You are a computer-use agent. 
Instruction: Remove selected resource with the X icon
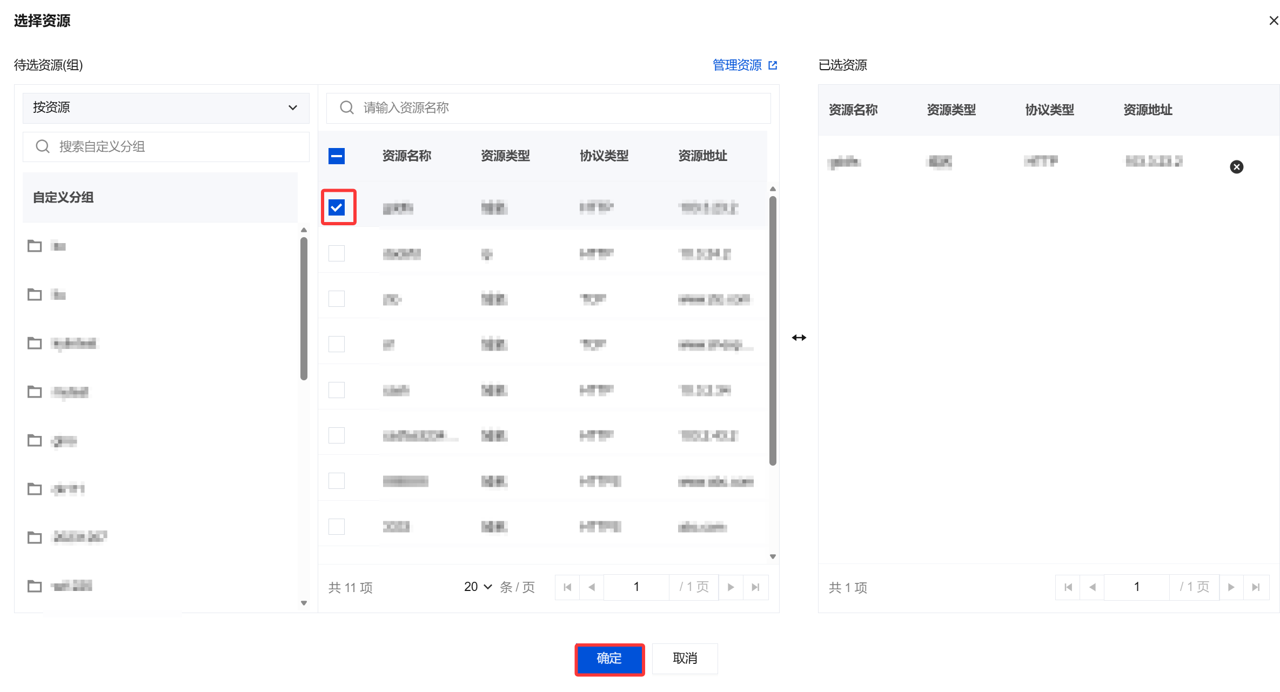tap(1236, 167)
